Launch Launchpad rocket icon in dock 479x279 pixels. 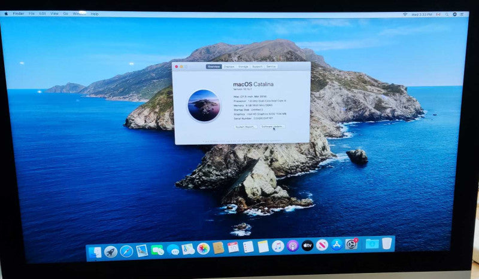111,252
